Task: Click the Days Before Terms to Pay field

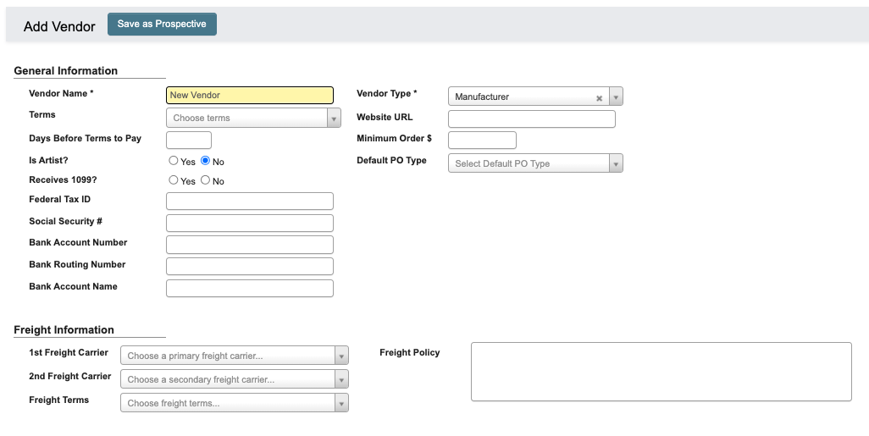Action: [x=189, y=141]
